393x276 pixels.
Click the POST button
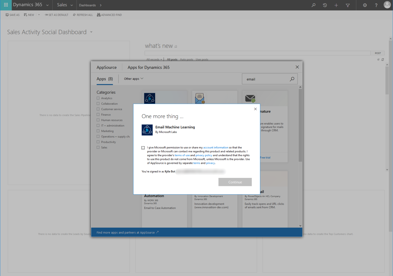[378, 53]
